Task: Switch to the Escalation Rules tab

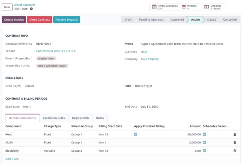Action: click(x=54, y=118)
